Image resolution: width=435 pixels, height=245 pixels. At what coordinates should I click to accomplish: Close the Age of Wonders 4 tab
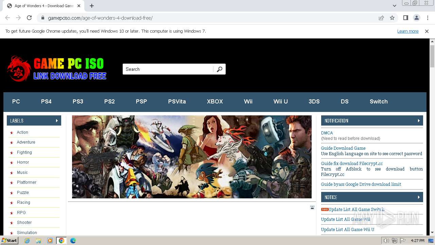click(79, 6)
